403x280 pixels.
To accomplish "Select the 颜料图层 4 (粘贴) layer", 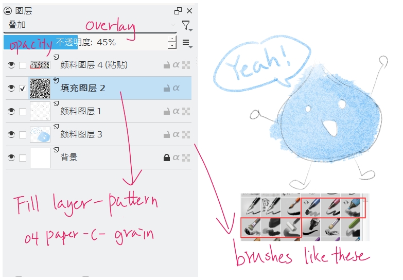I will [98, 65].
